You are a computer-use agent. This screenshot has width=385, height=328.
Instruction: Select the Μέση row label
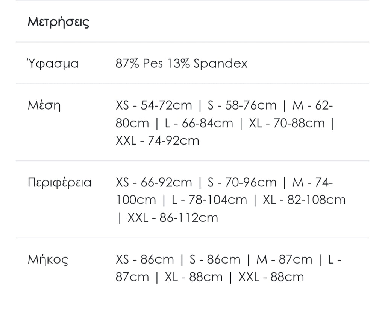(x=44, y=105)
